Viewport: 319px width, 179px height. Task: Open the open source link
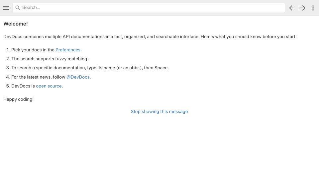tap(49, 86)
